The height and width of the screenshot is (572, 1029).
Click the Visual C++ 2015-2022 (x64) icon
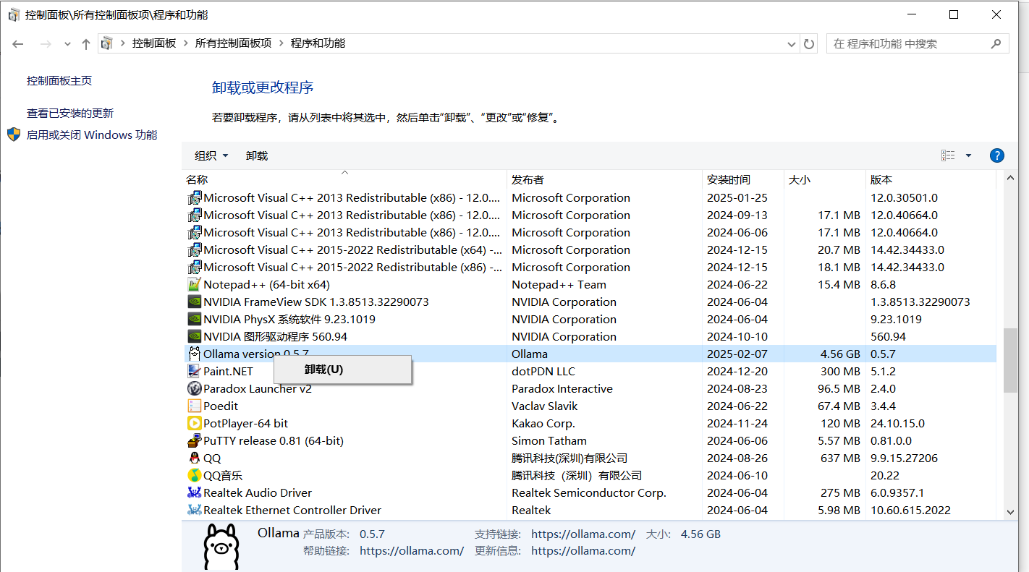194,250
